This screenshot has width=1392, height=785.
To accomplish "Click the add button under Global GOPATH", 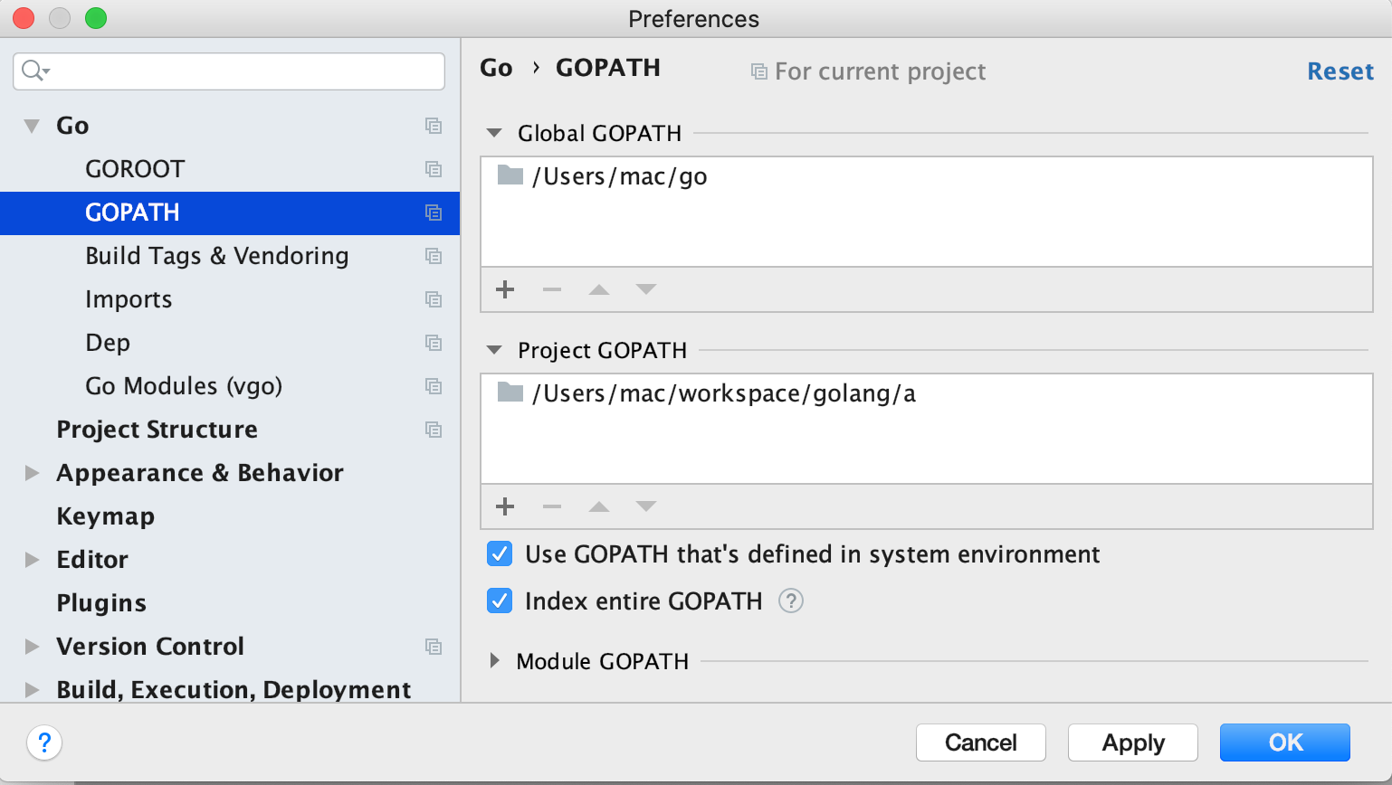I will coord(505,289).
